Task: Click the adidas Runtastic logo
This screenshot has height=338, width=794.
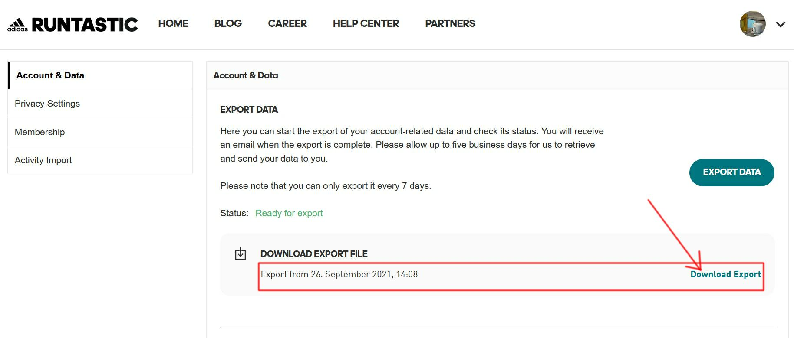Action: coord(72,25)
